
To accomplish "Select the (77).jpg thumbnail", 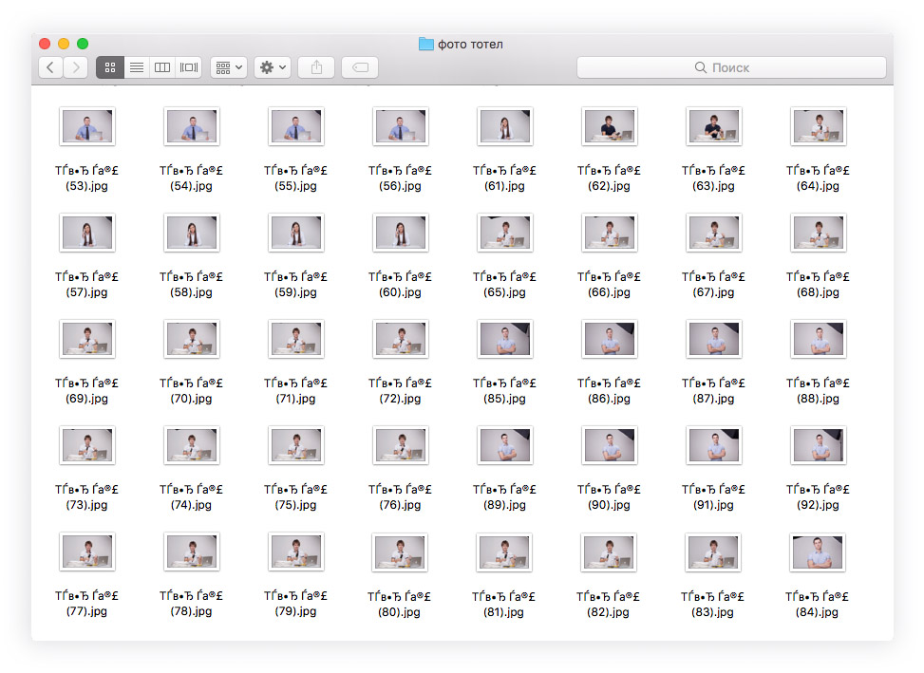I will 87,551.
